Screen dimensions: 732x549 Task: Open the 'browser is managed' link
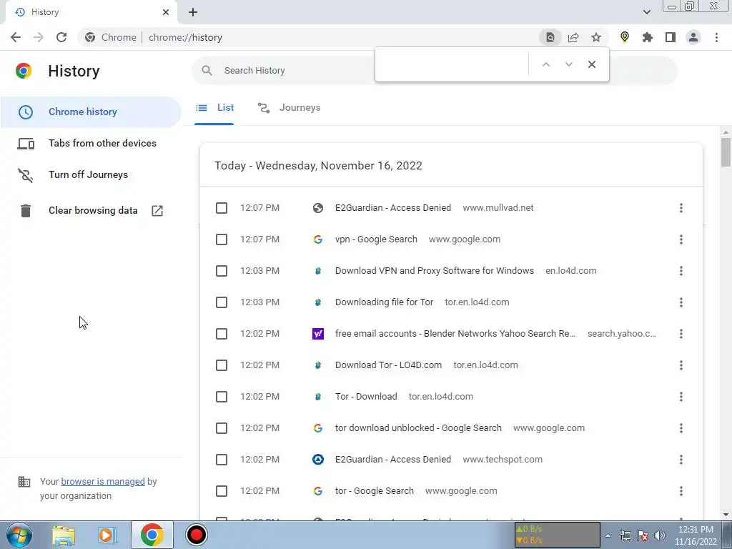click(103, 481)
